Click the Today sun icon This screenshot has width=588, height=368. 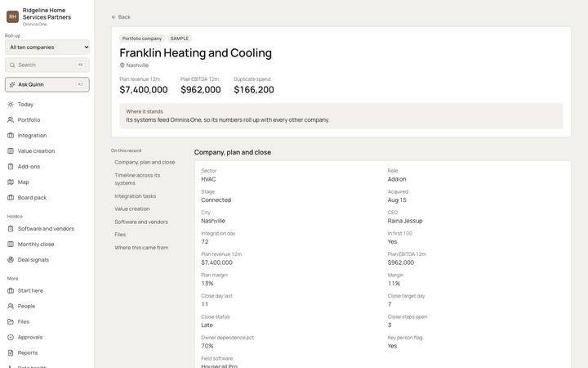tap(11, 105)
